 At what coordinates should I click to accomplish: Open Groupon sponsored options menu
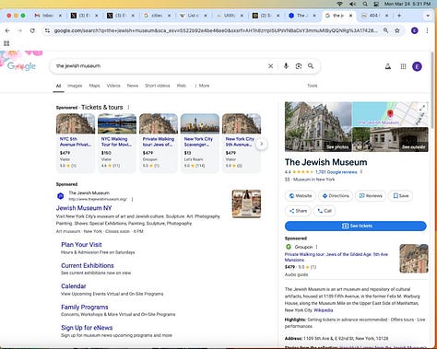click(316, 247)
